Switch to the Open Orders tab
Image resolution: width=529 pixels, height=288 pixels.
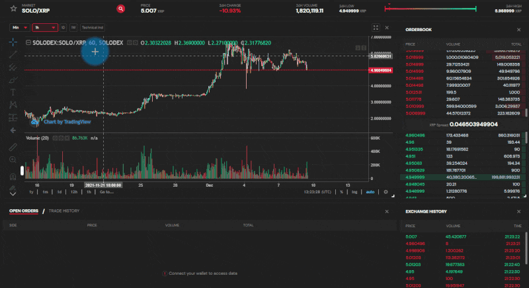[x=24, y=211]
